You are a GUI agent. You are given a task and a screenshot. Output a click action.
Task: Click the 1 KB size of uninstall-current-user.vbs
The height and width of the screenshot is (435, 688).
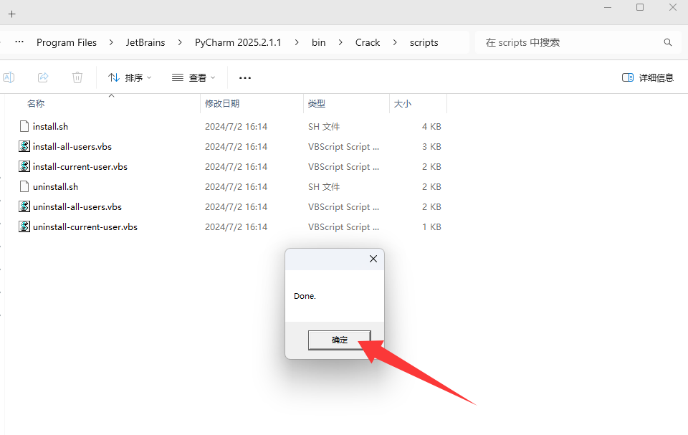click(x=431, y=227)
